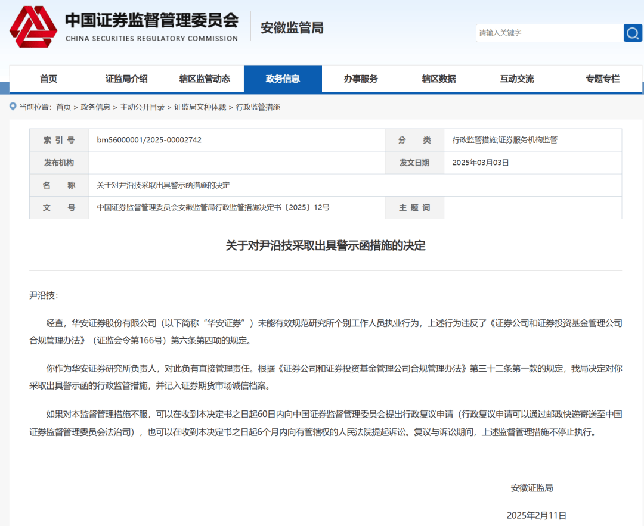The image size is (644, 526).
Task: Click the CSRC red logo emblem
Action: tap(33, 27)
